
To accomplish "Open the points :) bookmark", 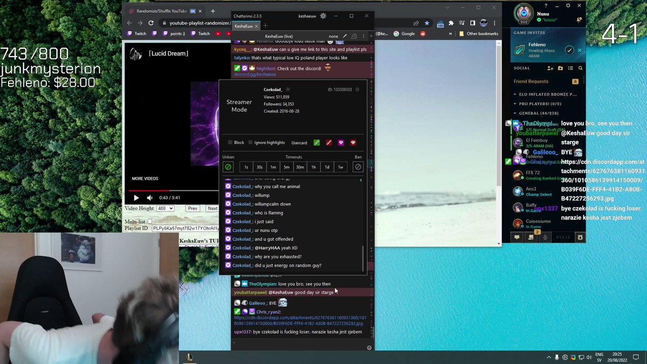I will tap(173, 33).
